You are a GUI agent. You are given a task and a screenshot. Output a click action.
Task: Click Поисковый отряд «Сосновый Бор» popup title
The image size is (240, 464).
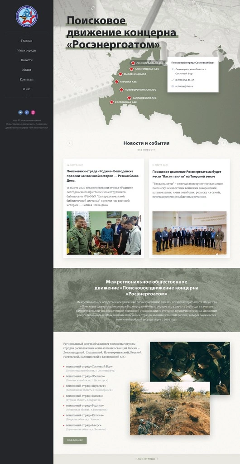pos(193,63)
